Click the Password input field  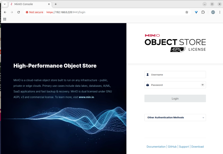click(175, 85)
